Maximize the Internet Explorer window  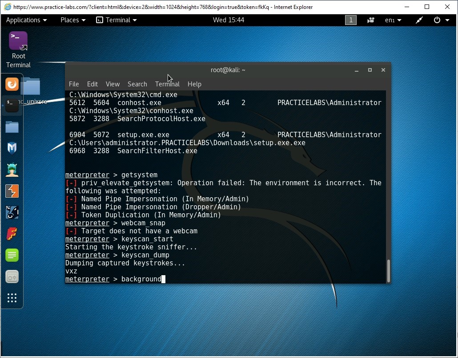[427, 7]
